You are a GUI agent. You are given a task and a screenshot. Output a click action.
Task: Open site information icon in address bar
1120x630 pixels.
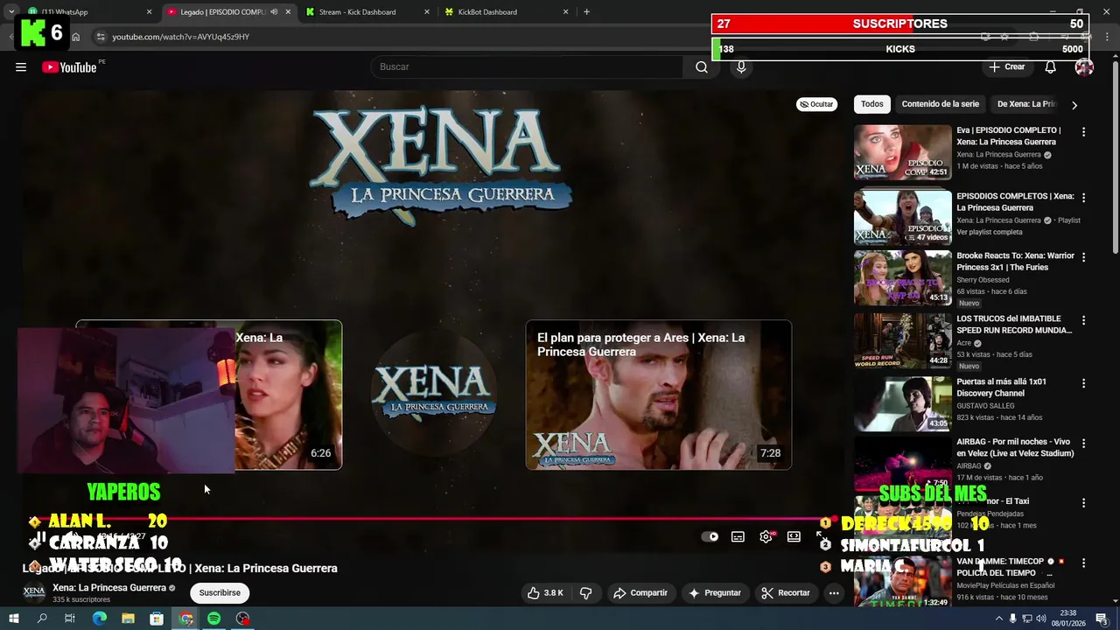(x=101, y=37)
